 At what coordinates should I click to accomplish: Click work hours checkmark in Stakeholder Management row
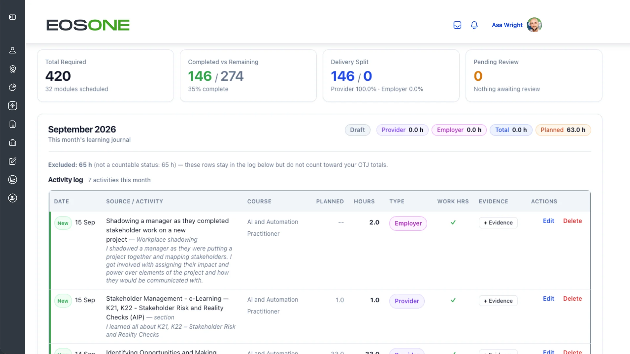(x=453, y=300)
